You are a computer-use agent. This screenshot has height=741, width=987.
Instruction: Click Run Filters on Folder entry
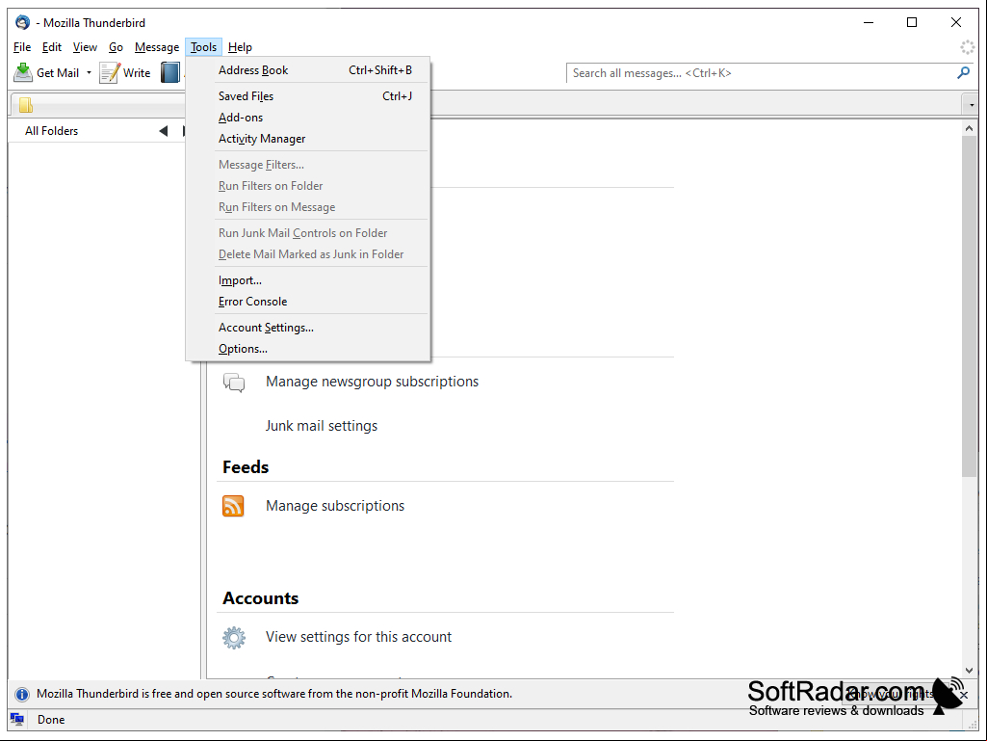(308, 186)
